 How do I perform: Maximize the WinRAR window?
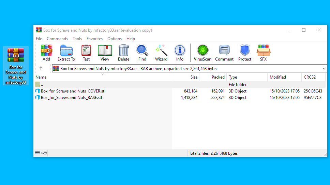(x=304, y=30)
